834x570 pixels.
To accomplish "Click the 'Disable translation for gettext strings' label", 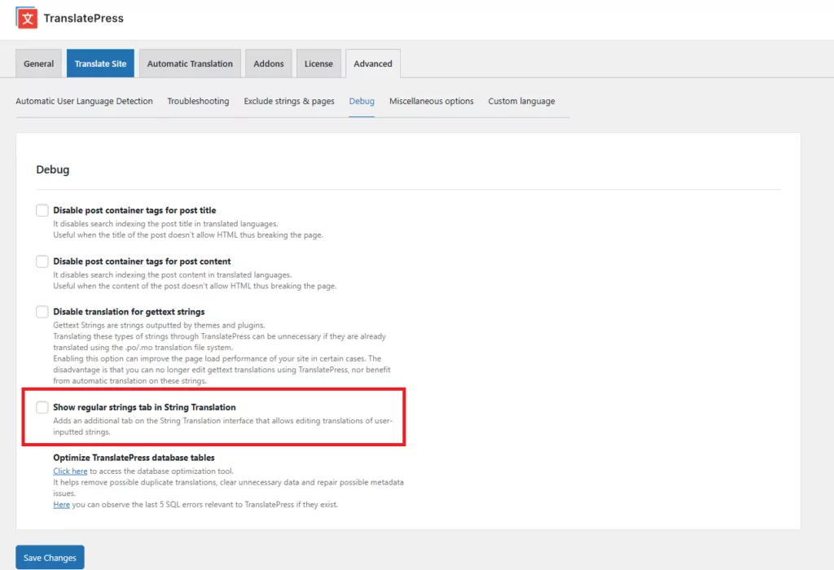I will tap(129, 312).
